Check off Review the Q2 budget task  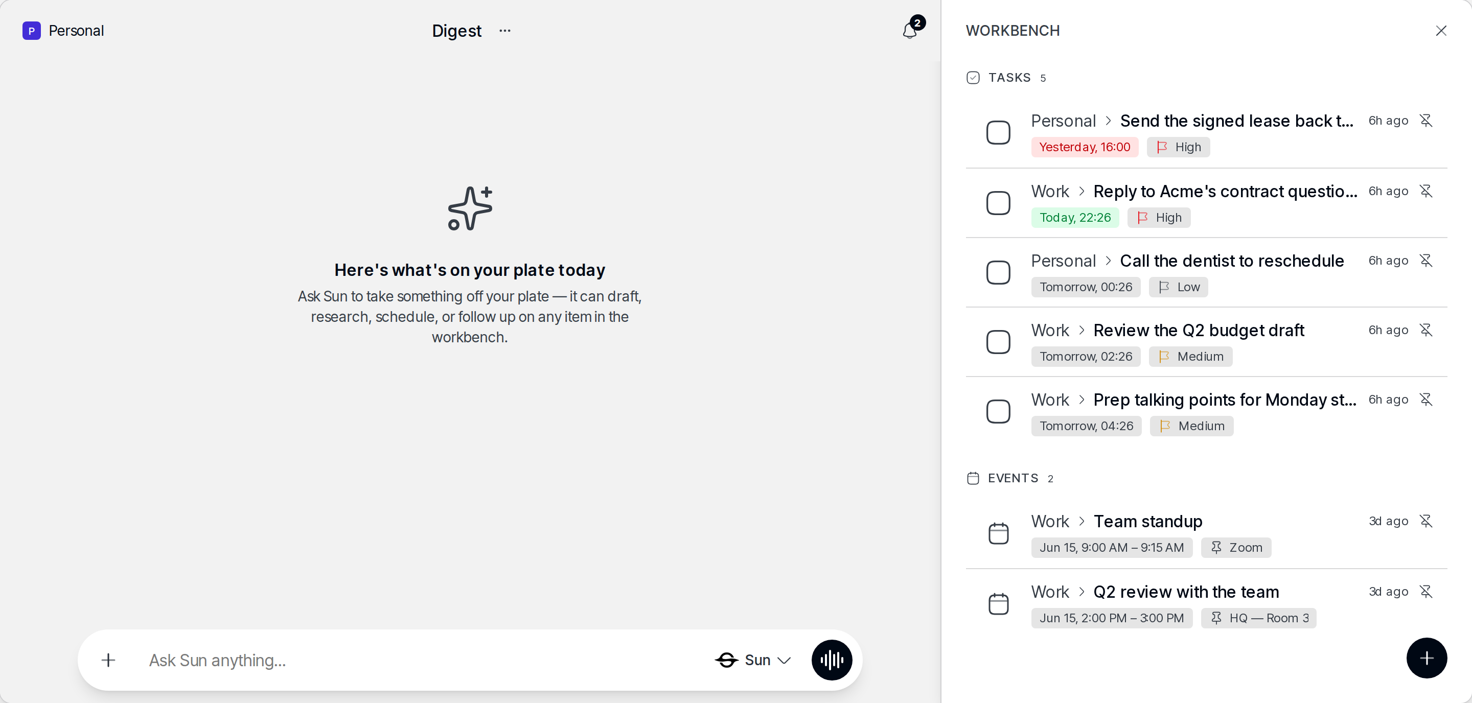[x=998, y=342]
